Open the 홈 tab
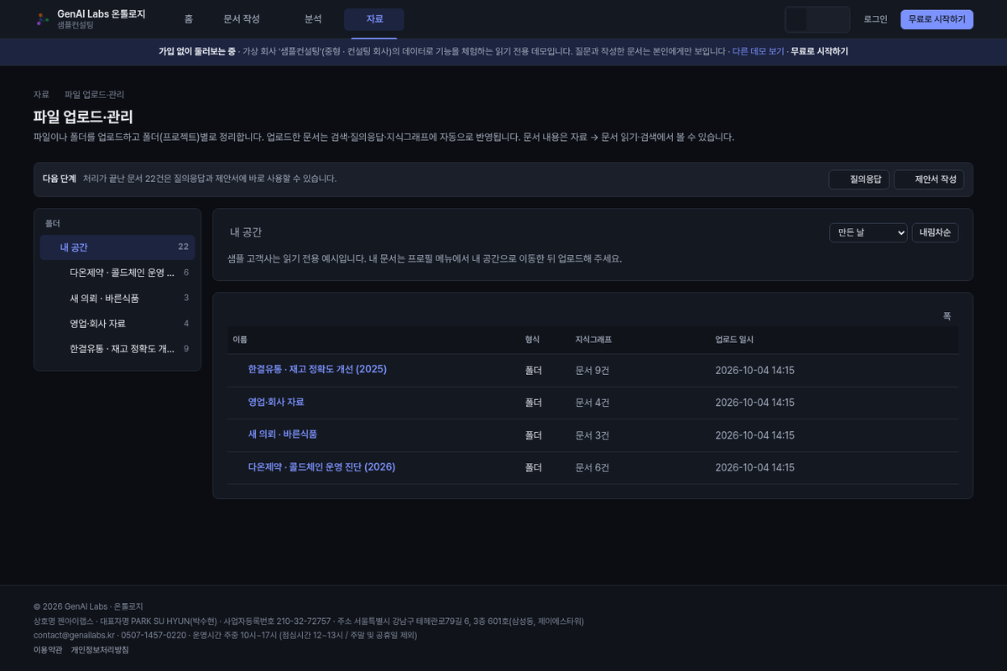The height and width of the screenshot is (671, 1007). click(189, 19)
